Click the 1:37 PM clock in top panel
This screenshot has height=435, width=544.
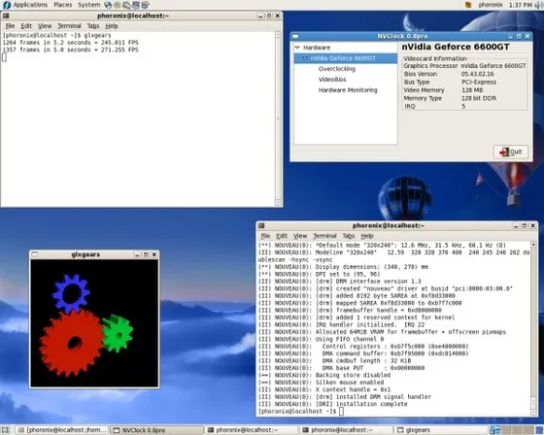pos(521,5)
